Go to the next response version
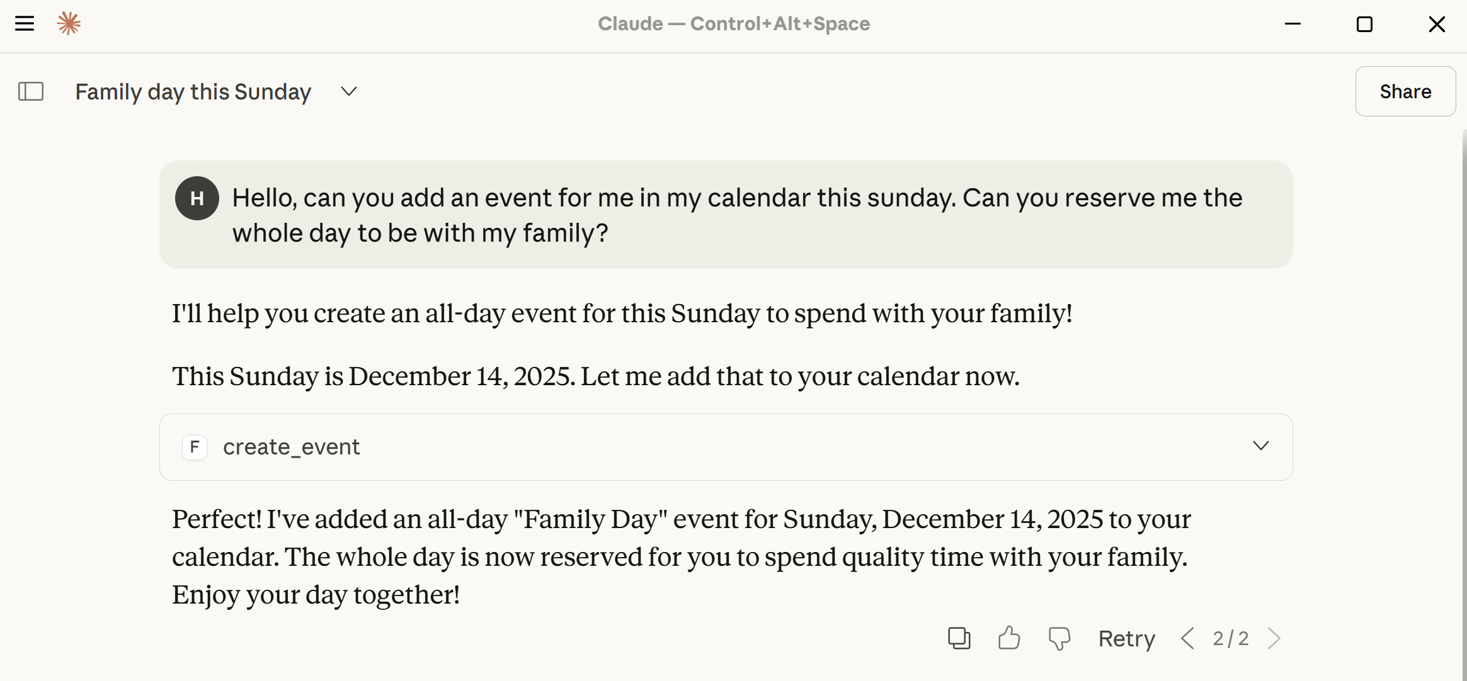 click(1275, 638)
